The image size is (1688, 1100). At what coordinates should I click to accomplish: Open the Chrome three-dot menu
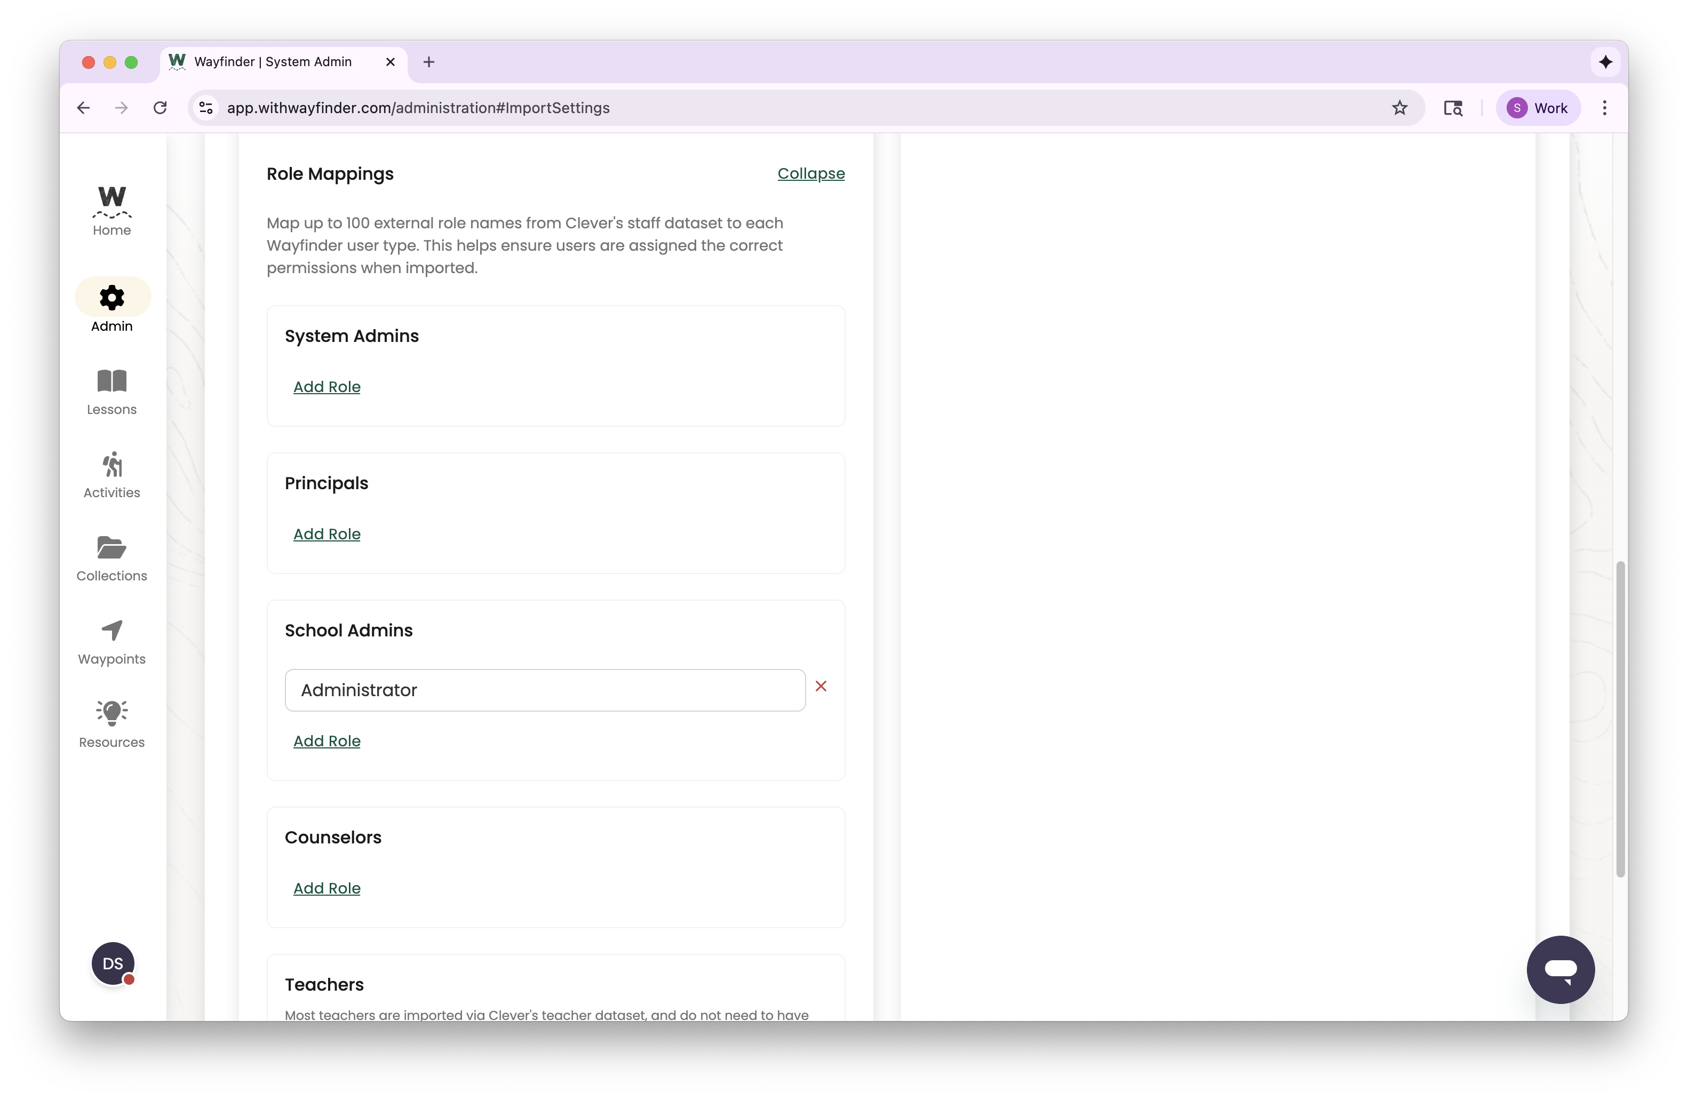coord(1605,108)
